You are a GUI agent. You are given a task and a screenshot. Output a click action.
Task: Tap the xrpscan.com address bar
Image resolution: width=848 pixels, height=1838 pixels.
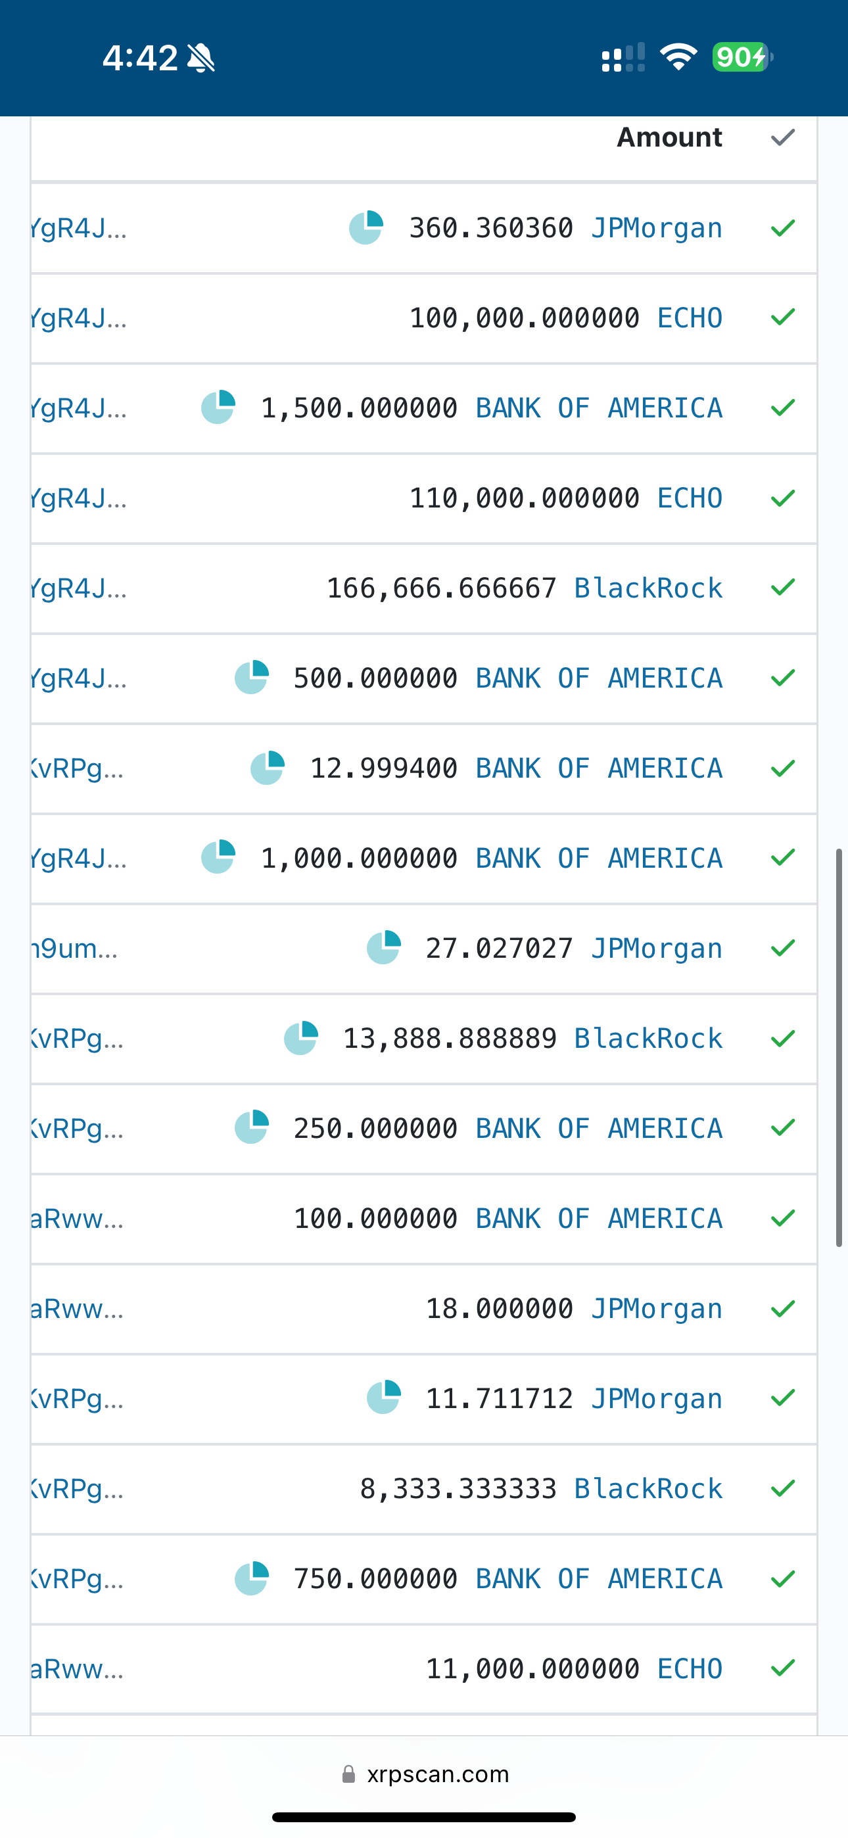click(x=424, y=1774)
